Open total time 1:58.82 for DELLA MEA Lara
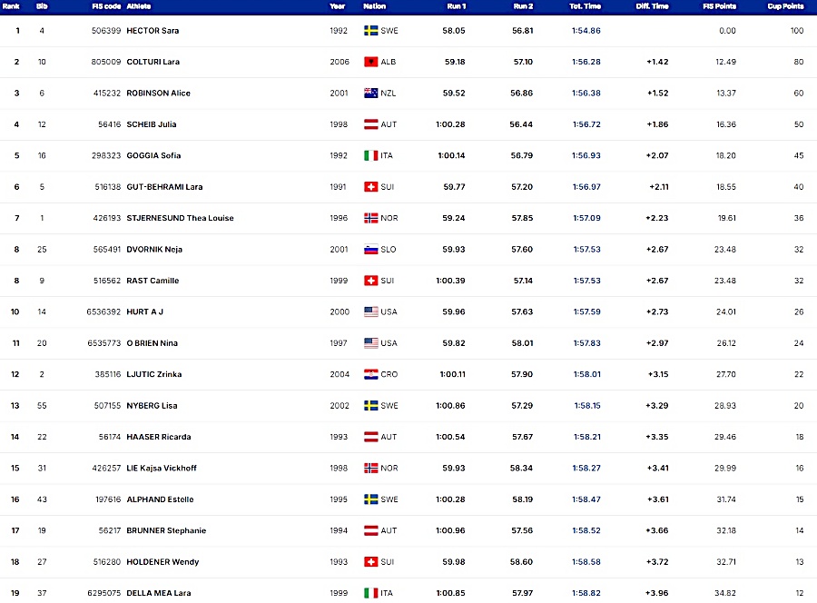The width and height of the screenshot is (817, 603). tap(586, 593)
